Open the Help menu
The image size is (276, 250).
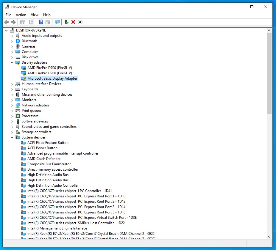[47, 15]
